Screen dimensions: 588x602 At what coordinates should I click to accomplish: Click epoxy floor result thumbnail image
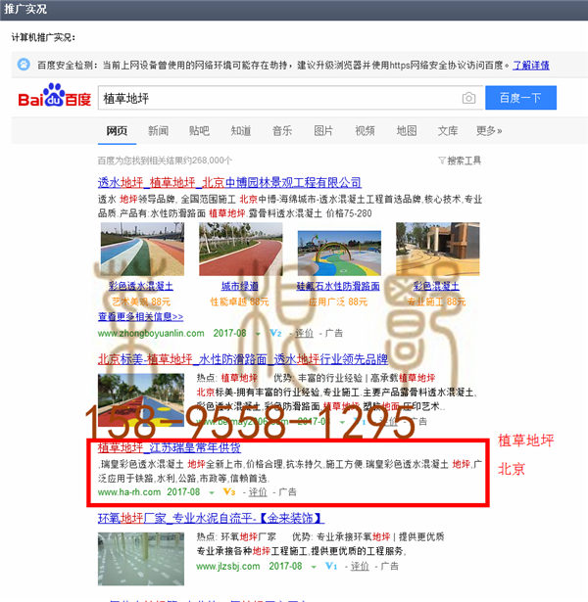141,559
